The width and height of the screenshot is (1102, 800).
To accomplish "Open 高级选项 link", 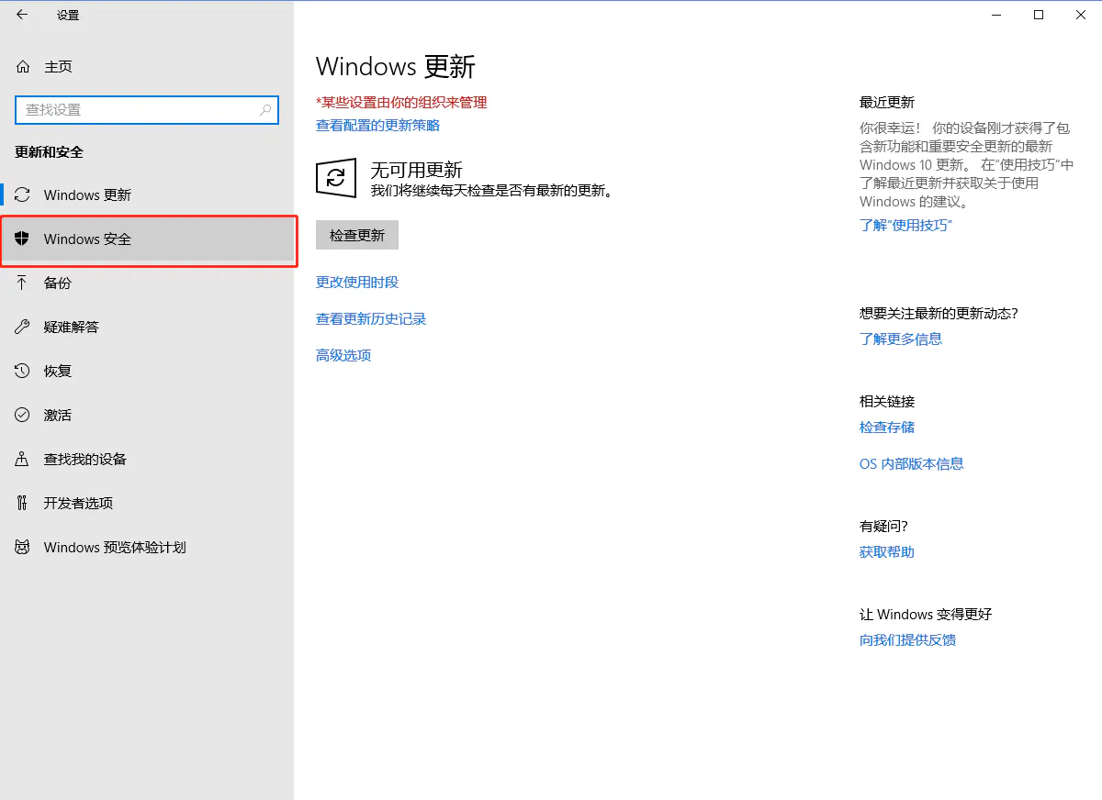I will point(343,356).
